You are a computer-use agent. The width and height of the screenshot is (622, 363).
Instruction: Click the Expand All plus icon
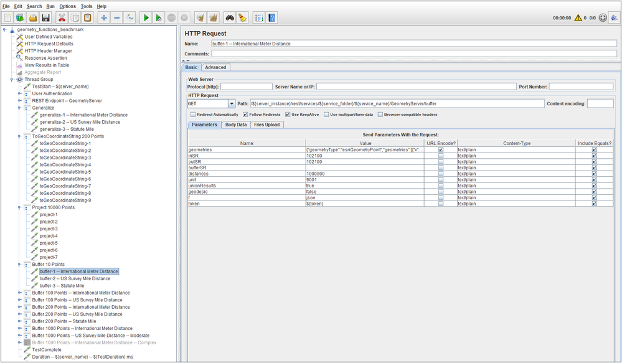pyautogui.click(x=103, y=18)
